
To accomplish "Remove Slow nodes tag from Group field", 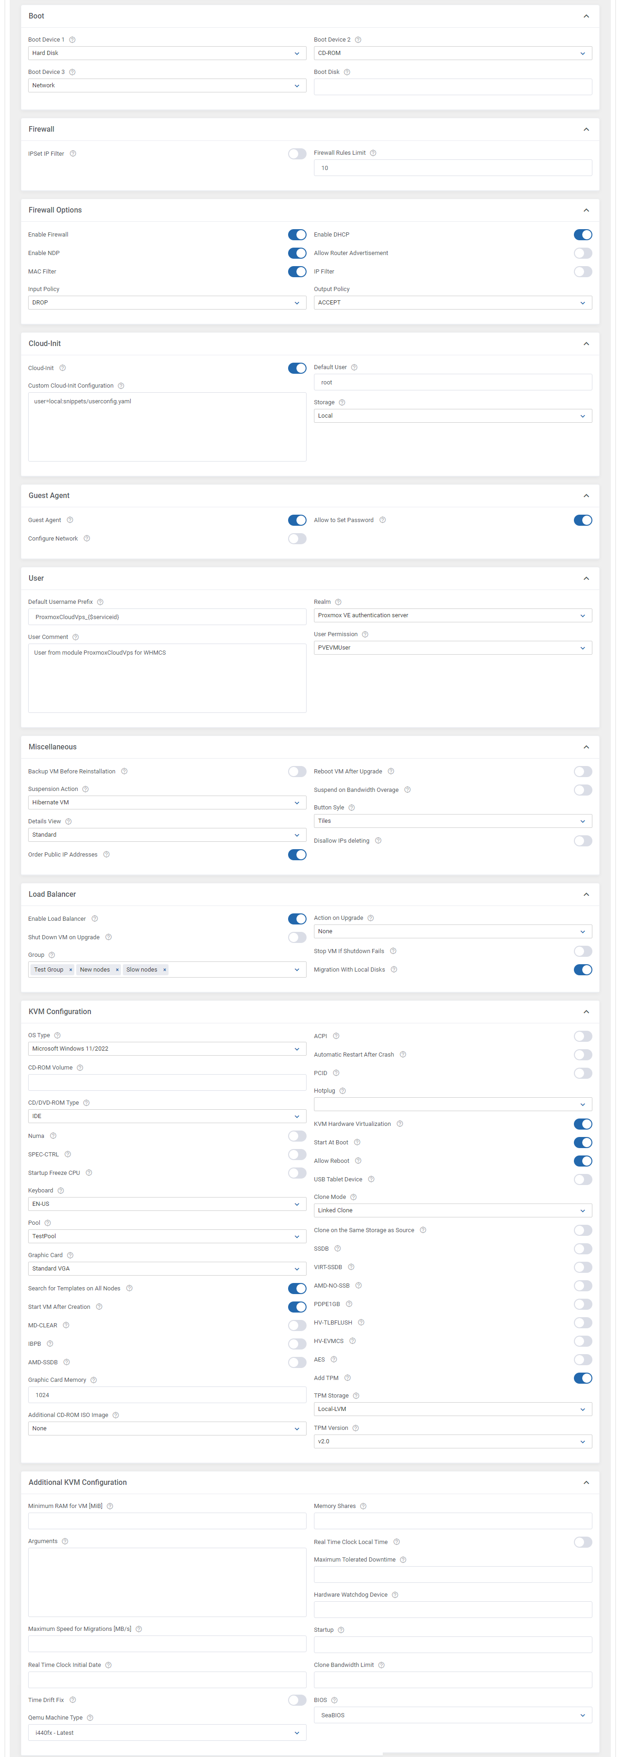I will pos(164,969).
